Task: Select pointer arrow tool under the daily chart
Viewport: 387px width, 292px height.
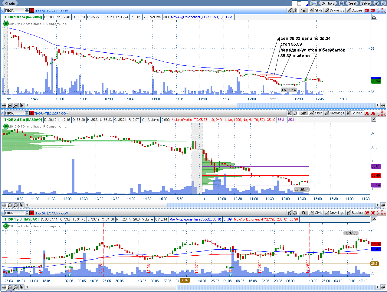Action: coord(21,287)
